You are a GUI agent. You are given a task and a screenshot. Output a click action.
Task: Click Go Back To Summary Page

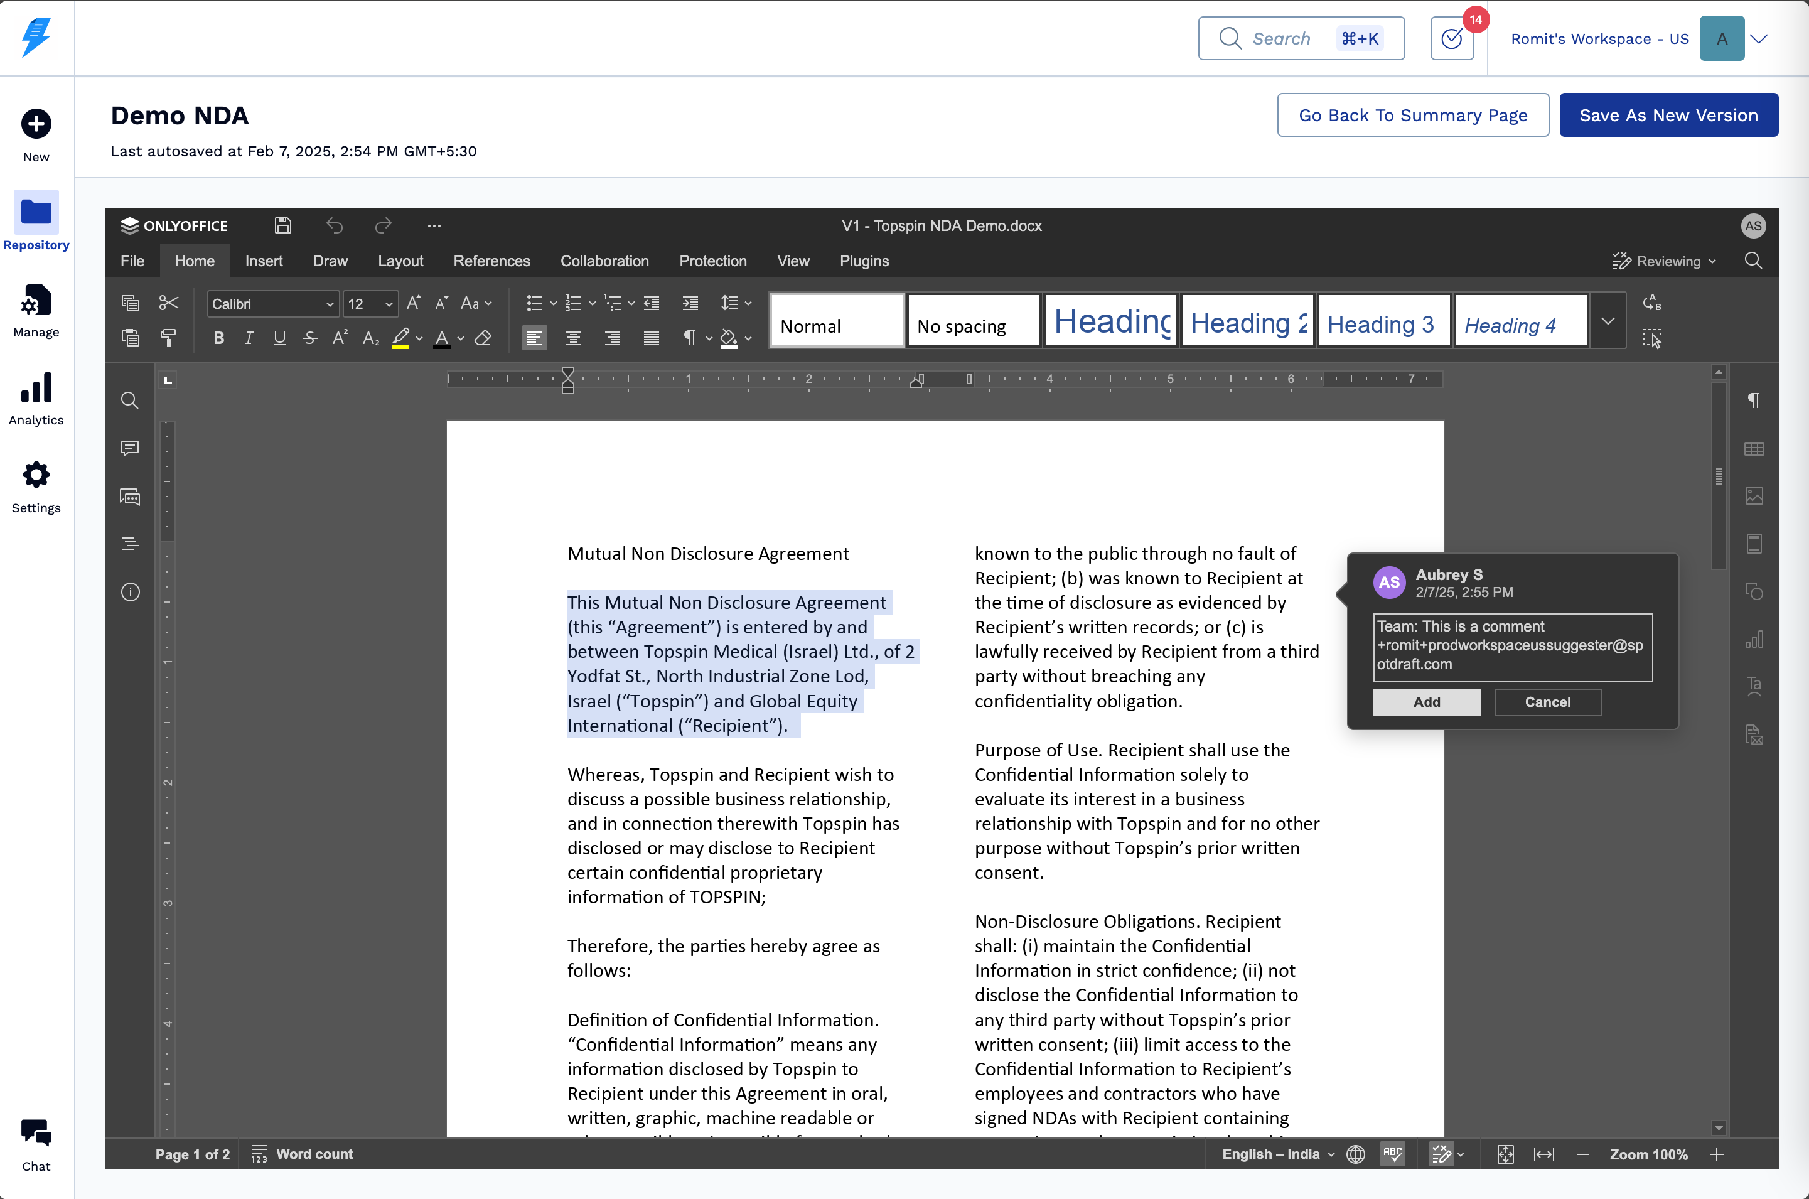coord(1413,115)
